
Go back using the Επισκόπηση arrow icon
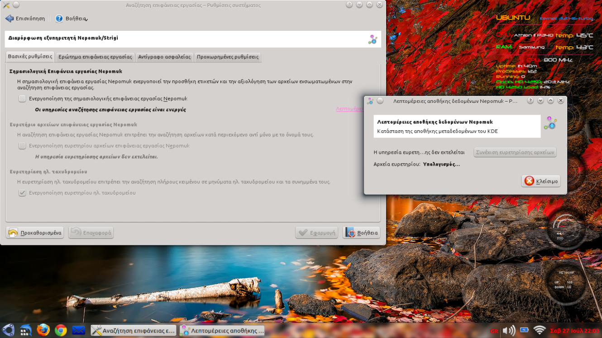[x=10, y=19]
